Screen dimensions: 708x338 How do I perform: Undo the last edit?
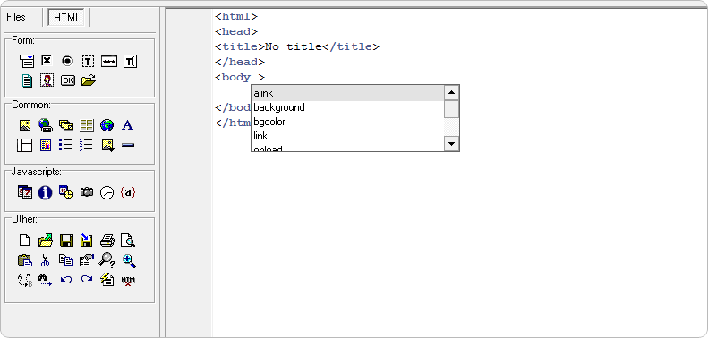(x=66, y=280)
